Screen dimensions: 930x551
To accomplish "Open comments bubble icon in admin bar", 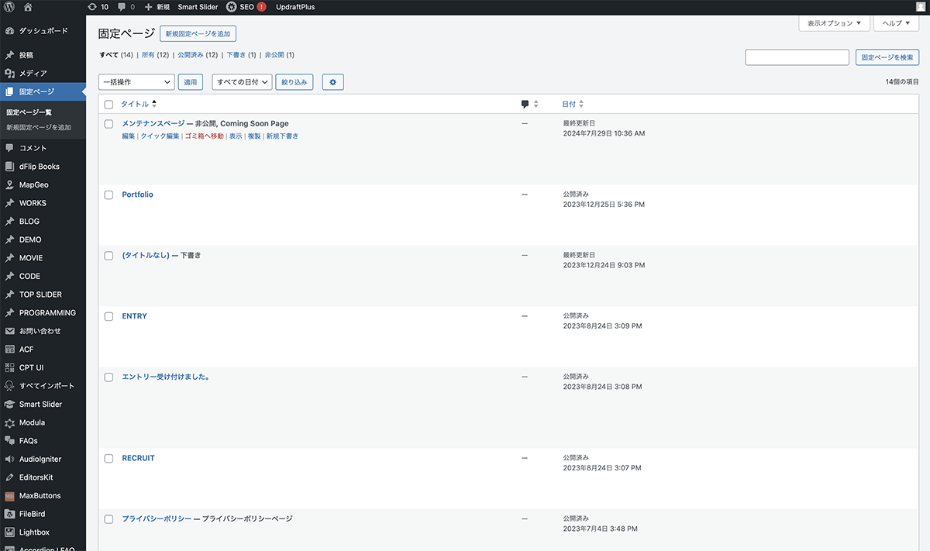I will tap(122, 7).
